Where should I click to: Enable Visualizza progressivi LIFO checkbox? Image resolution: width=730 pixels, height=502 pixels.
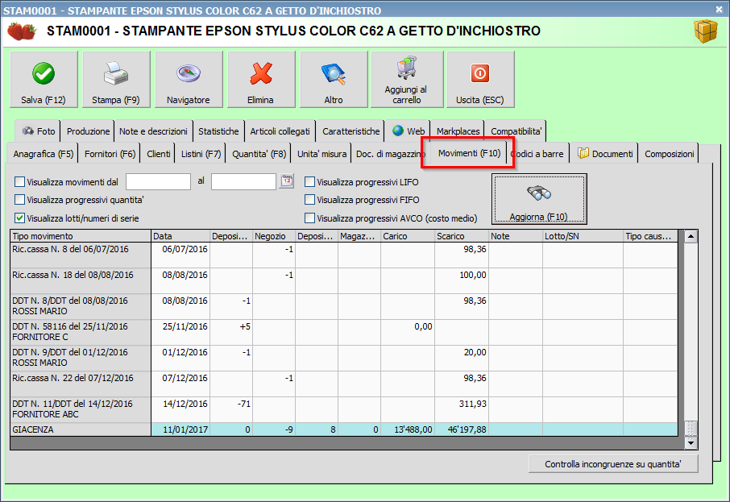point(309,181)
